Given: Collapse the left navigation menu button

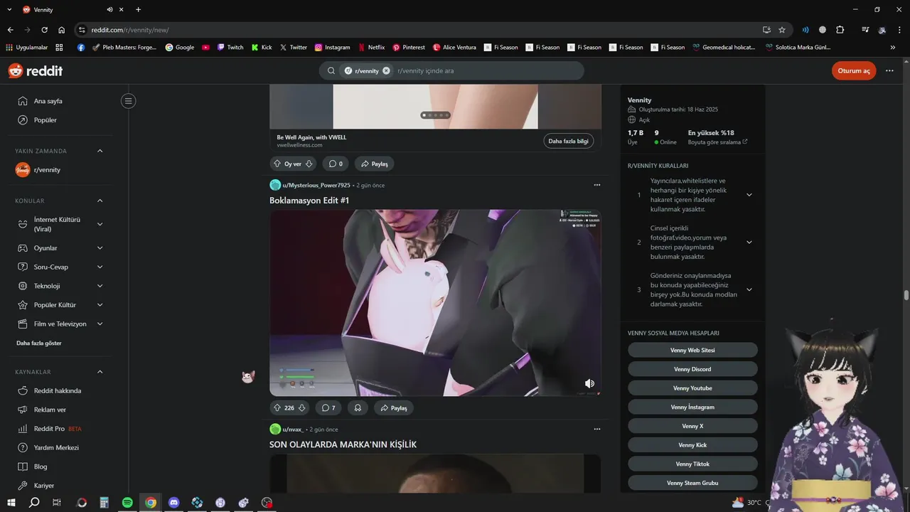Looking at the screenshot, I should (x=129, y=101).
